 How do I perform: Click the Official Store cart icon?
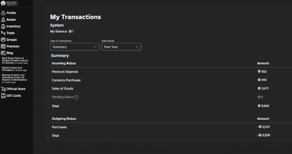(x=3, y=89)
